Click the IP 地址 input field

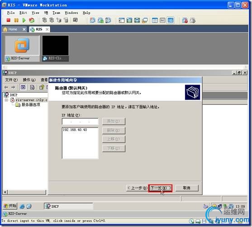80,122
